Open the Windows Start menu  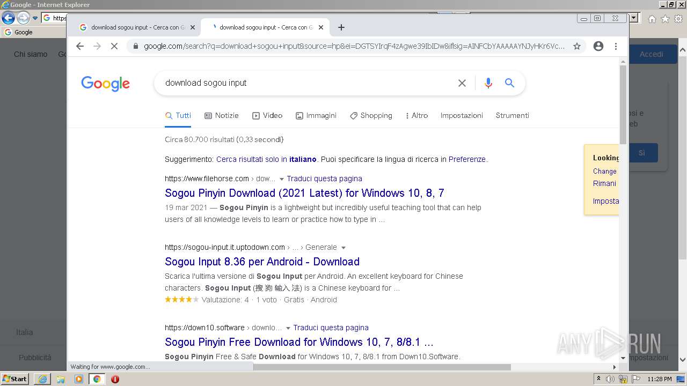click(x=15, y=379)
